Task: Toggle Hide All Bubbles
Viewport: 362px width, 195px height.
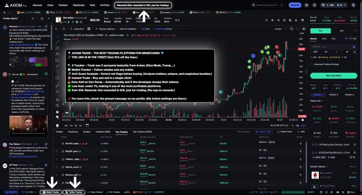Action: pyautogui.click(x=128, y=29)
